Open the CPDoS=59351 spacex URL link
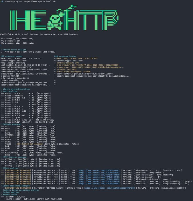The image size is (193, 201). tap(99, 173)
